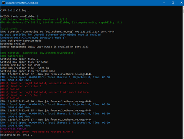
Task: Click the 'No pool specified for Decred!' line
Action: (51, 35)
